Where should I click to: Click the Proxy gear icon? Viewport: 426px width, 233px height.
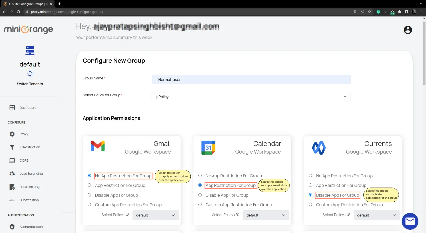(12, 134)
